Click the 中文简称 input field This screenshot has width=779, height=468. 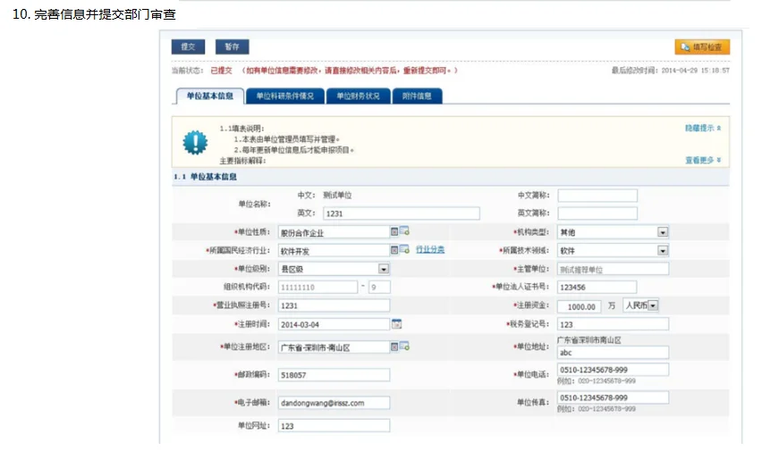click(597, 196)
